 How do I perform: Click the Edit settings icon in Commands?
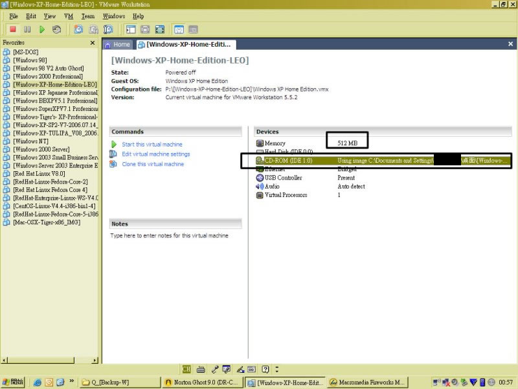coord(113,154)
